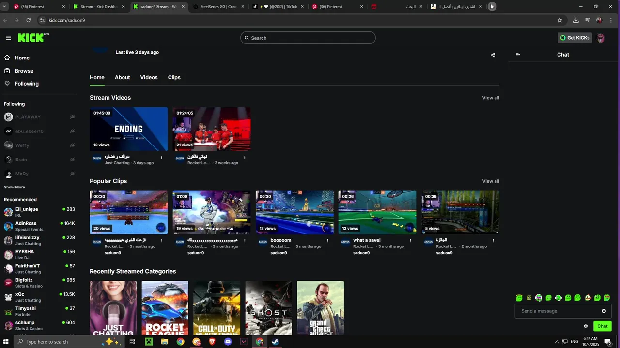Open recommended channel AdinRoss
620x348 pixels.
[39, 226]
